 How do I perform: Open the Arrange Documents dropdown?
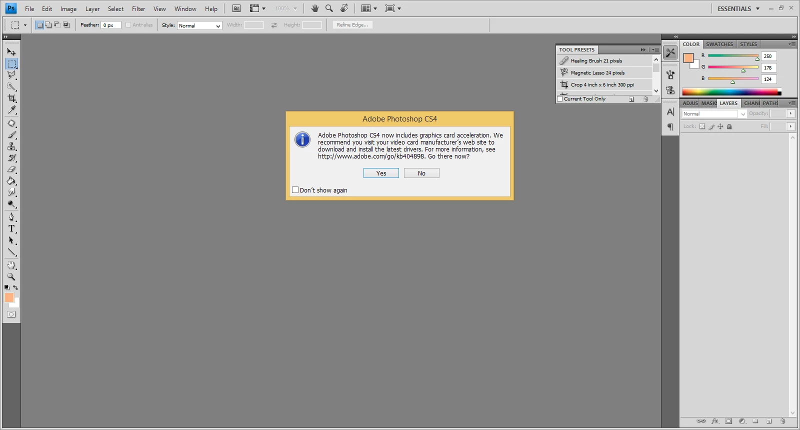pos(369,8)
